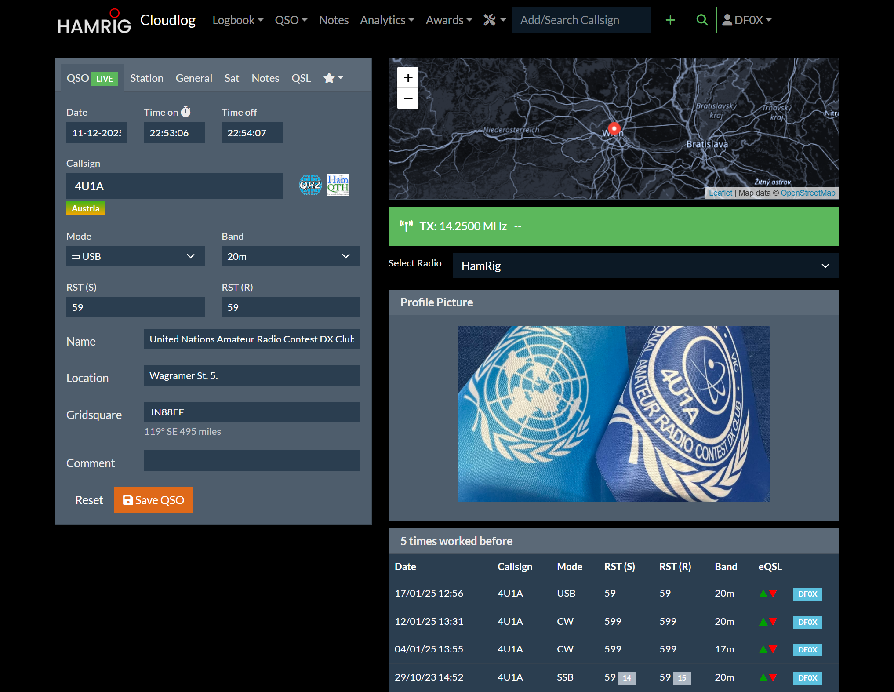The image size is (894, 692).
Task: Open the QRZ callsign lookup icon
Action: (310, 185)
